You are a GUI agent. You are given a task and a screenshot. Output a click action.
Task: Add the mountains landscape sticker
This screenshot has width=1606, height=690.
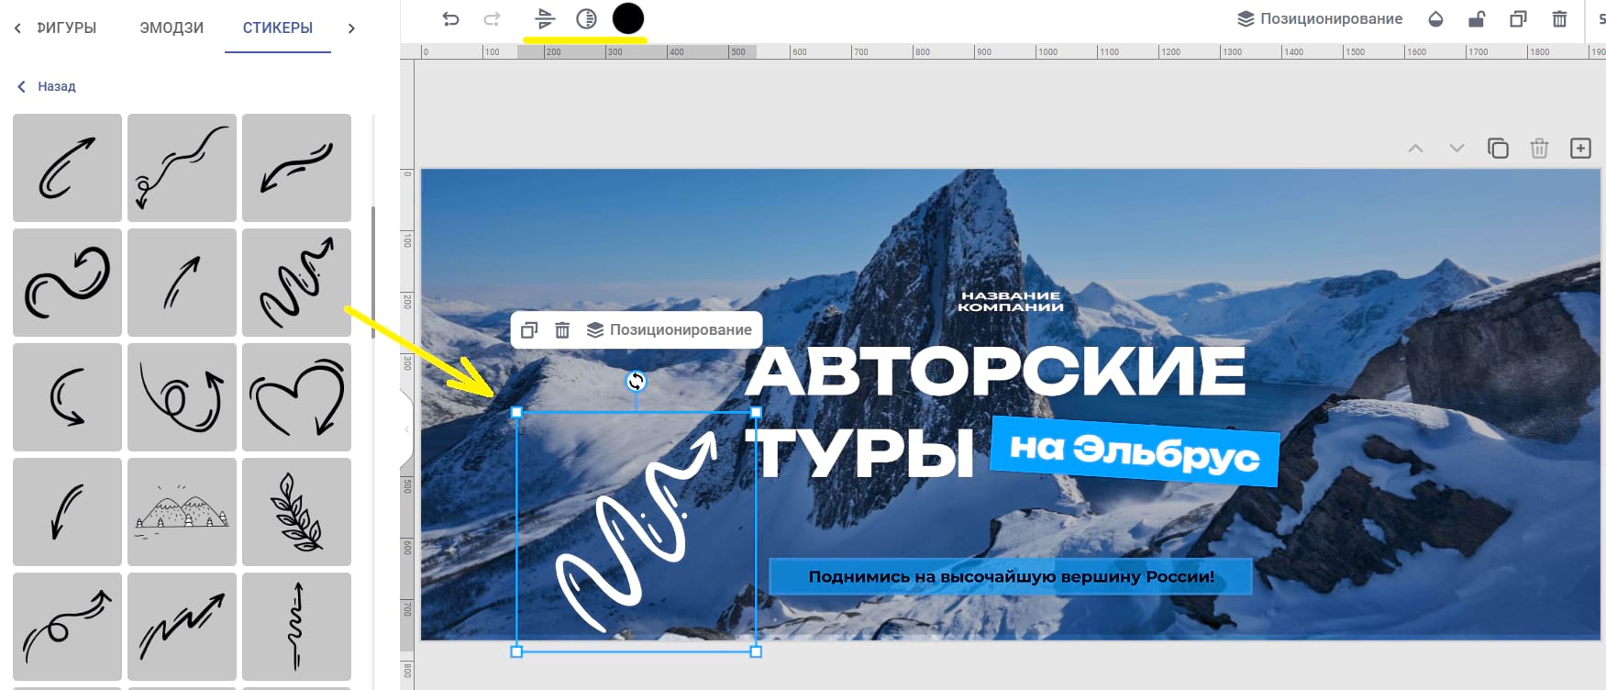[x=182, y=512]
